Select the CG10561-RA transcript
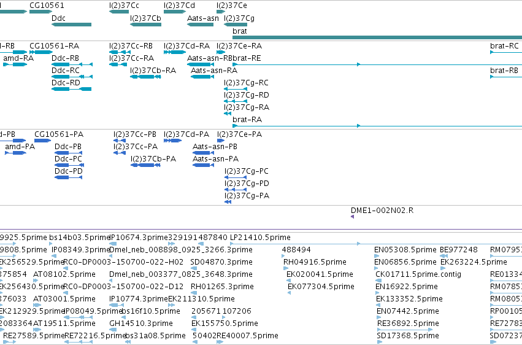The height and width of the screenshot is (345, 522). click(x=41, y=52)
